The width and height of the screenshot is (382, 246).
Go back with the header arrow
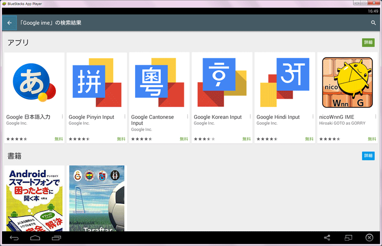pos(10,23)
